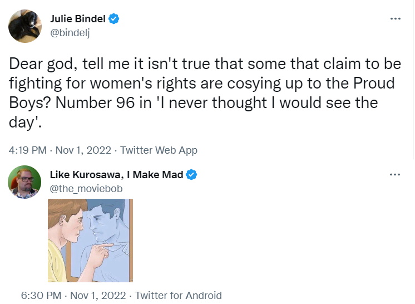Screen dimensions: 415x304
Task: Click the Twitter Web App source label
Action: point(159,150)
